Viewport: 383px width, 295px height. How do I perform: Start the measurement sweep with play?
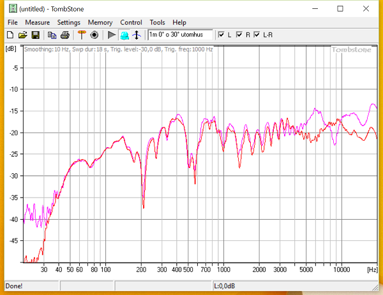112,35
